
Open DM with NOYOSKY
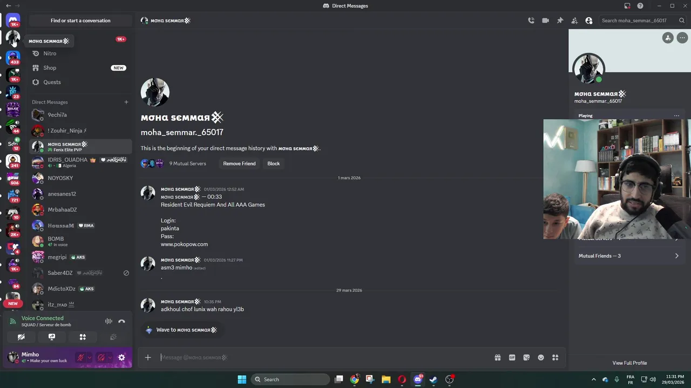click(80, 178)
